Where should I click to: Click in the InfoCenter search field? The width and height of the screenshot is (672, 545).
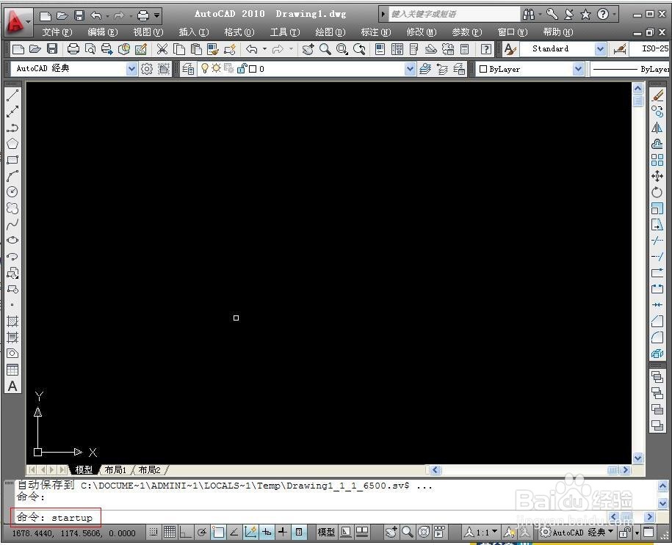(455, 14)
